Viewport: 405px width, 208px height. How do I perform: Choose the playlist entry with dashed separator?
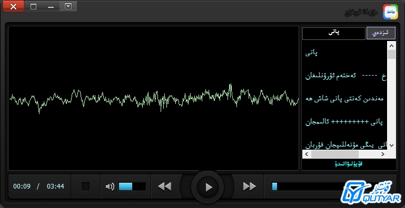[346, 76]
